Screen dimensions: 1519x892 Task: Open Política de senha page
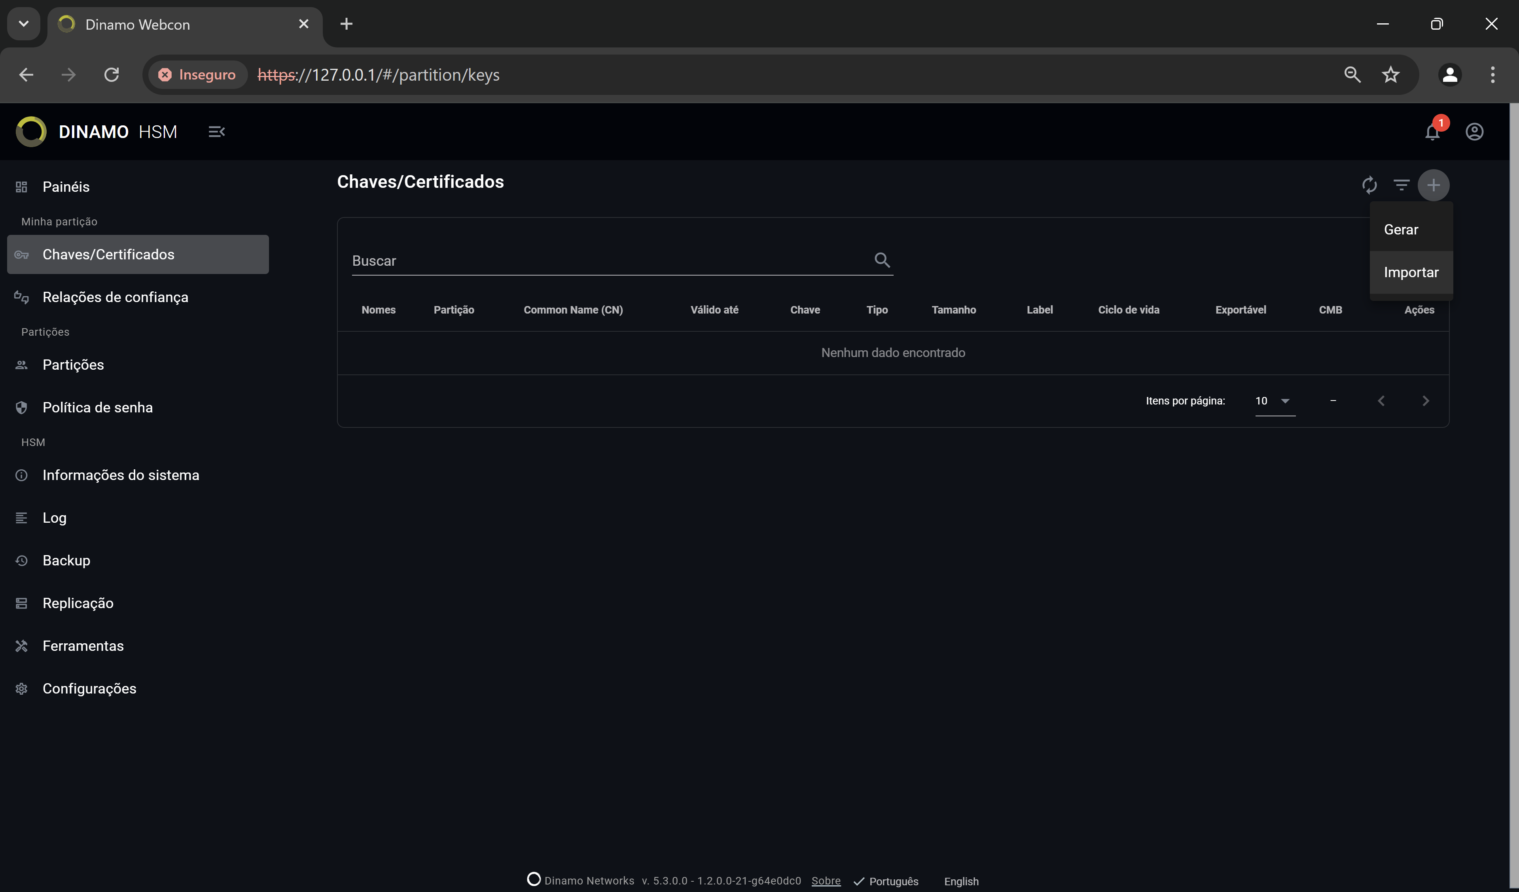(x=138, y=407)
